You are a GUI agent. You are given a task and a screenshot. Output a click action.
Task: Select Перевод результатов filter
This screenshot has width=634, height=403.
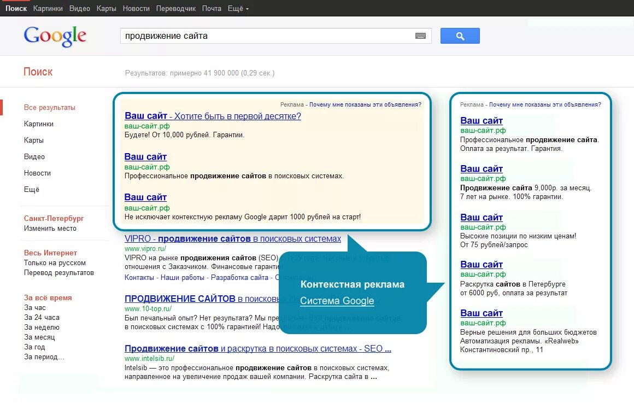point(58,273)
